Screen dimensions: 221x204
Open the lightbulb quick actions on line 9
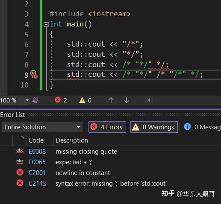point(34,74)
